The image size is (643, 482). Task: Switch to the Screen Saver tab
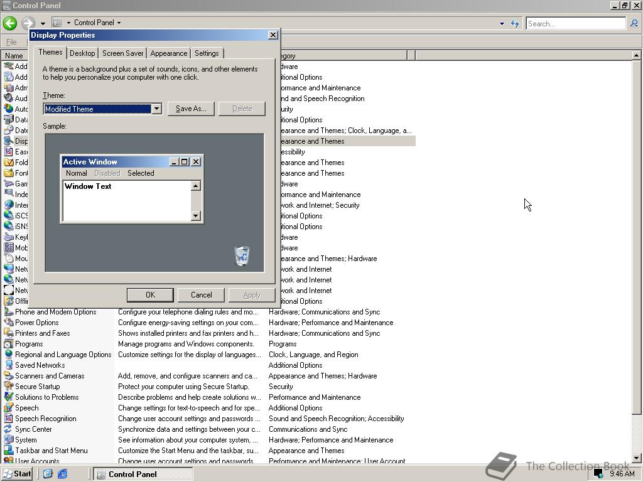point(122,53)
